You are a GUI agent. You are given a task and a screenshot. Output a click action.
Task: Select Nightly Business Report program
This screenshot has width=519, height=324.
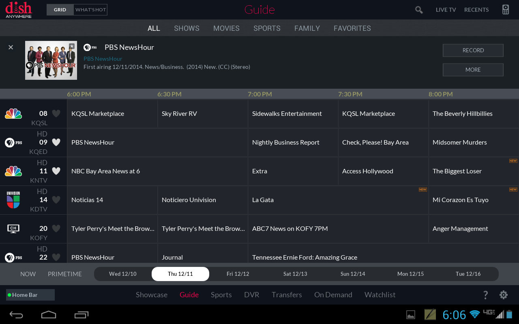click(x=293, y=143)
